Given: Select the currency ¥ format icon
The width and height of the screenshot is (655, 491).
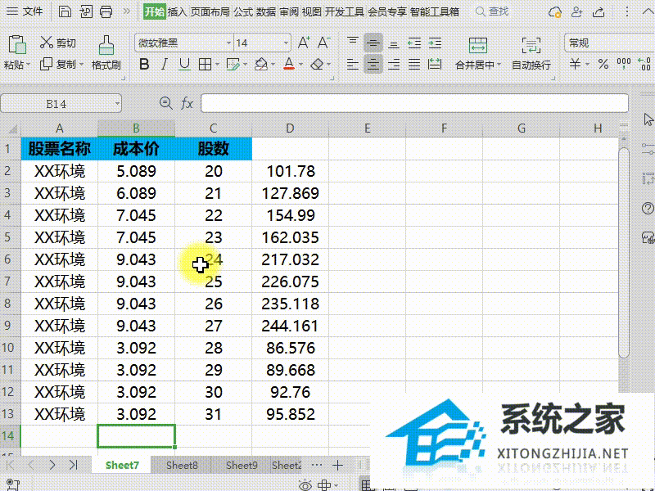Looking at the screenshot, I should [x=573, y=63].
